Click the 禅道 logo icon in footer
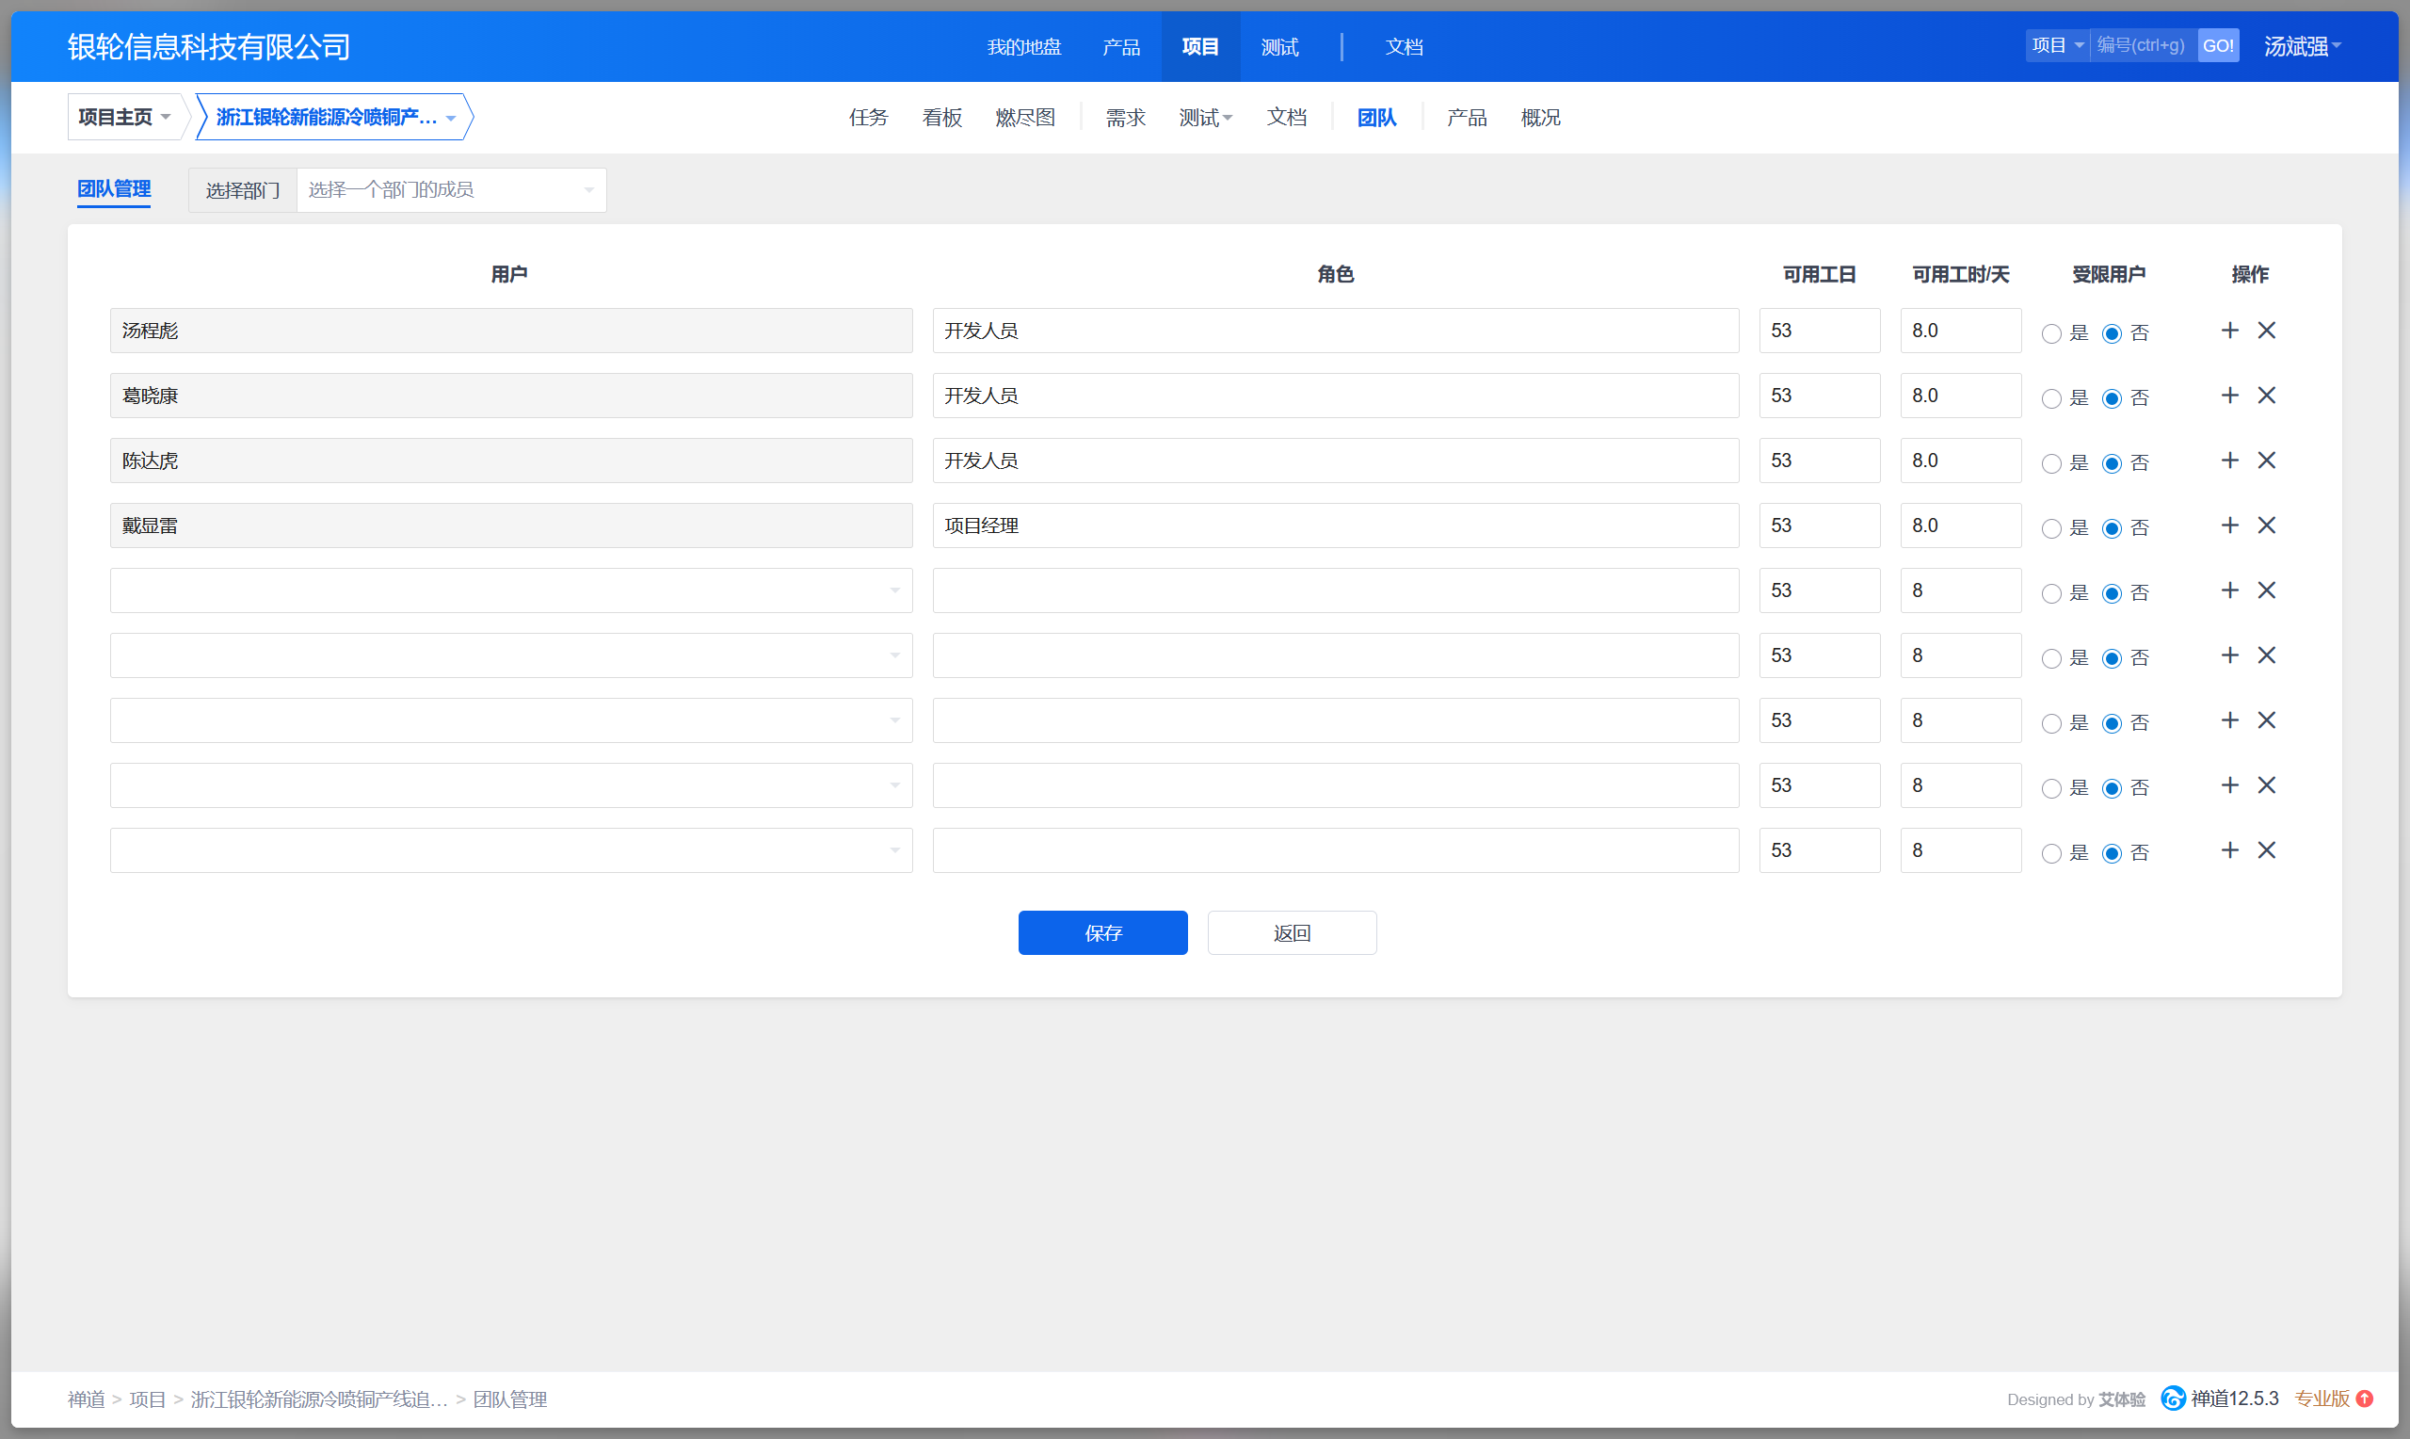 tap(2174, 1399)
